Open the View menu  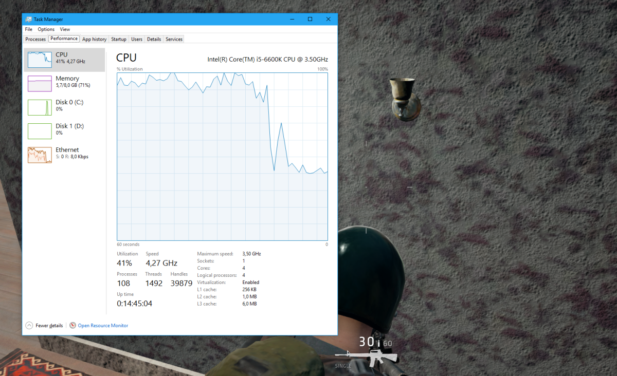tap(65, 29)
